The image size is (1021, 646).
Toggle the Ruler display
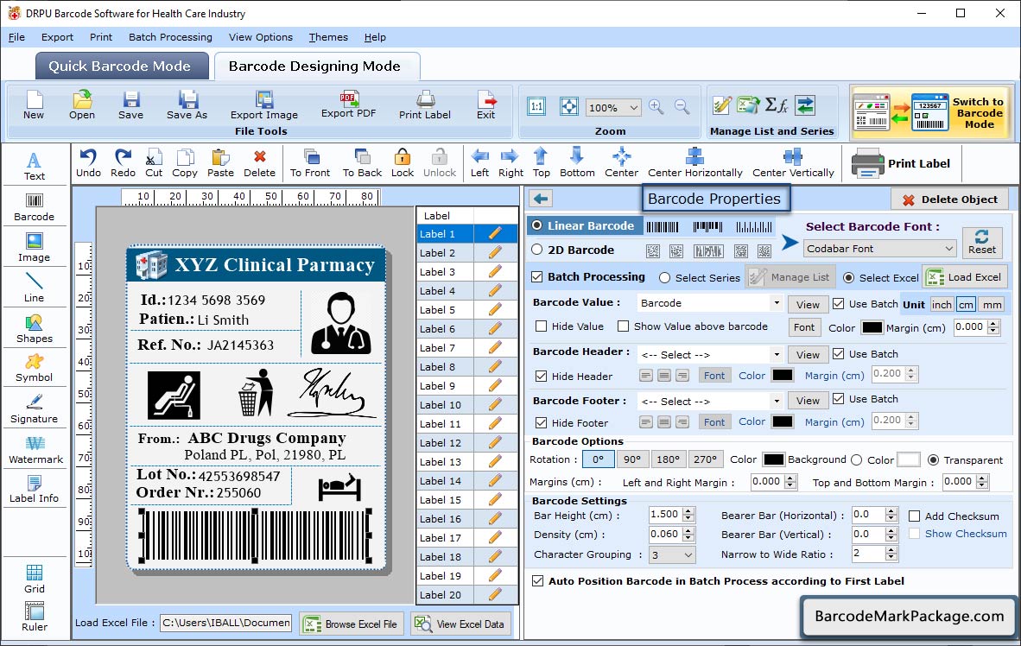tap(35, 617)
